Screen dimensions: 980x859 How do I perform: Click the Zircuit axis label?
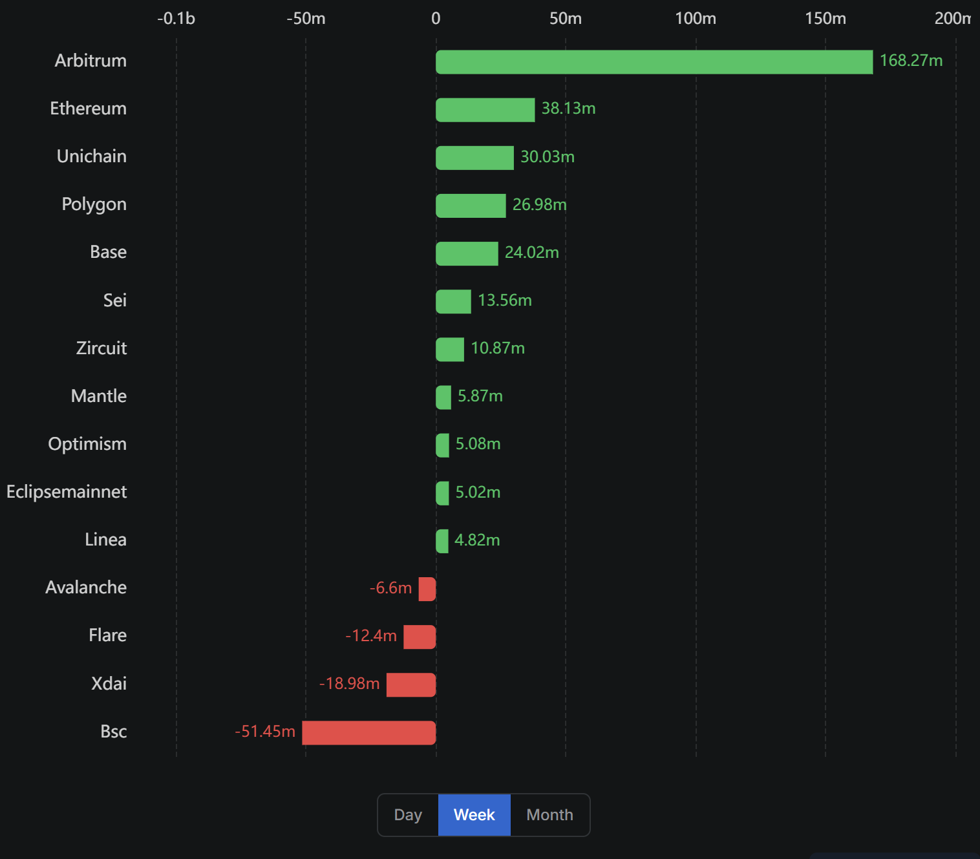point(101,348)
